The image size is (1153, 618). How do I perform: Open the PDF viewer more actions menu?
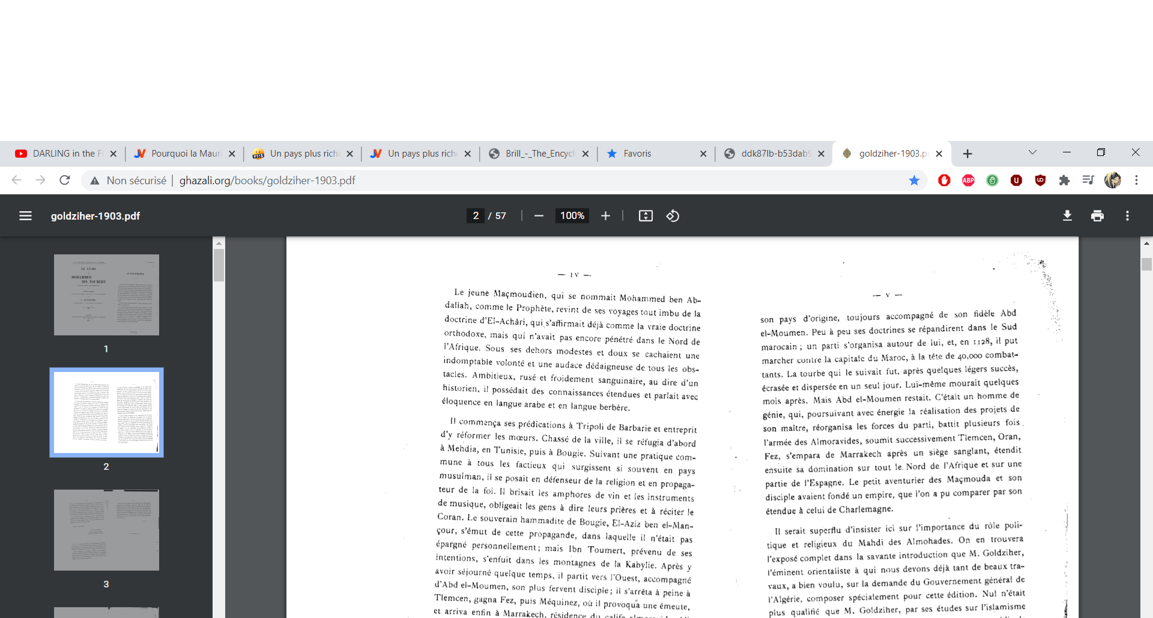tap(1127, 216)
